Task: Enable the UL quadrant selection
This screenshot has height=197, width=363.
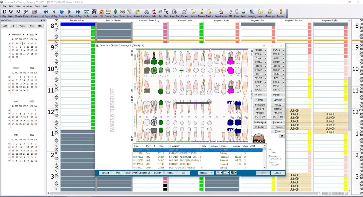Action: click(256, 117)
